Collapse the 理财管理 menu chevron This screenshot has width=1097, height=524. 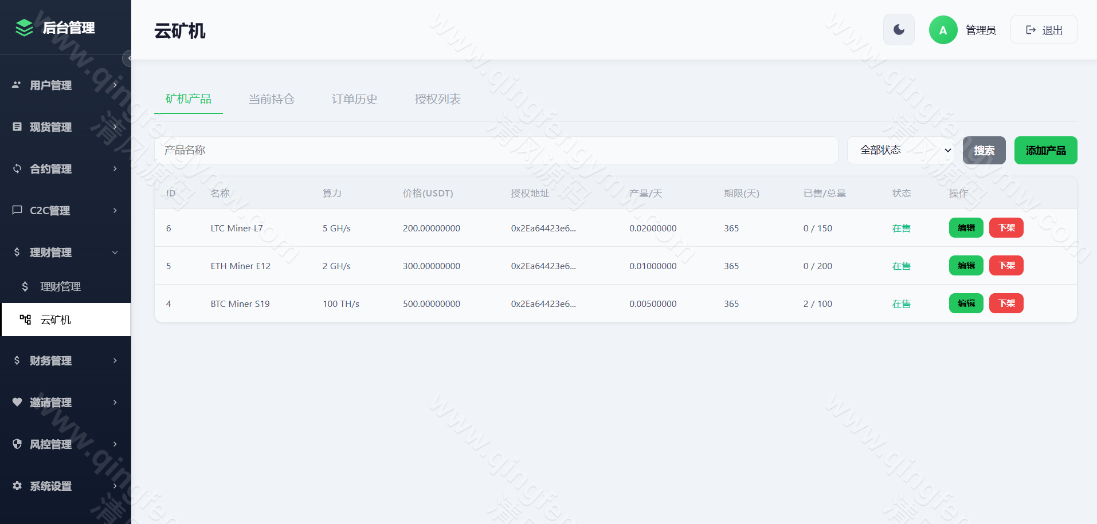(x=115, y=253)
